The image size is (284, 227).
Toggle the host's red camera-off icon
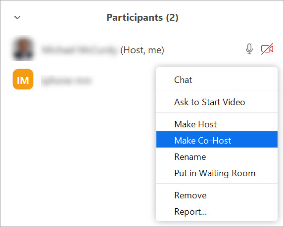click(x=267, y=49)
